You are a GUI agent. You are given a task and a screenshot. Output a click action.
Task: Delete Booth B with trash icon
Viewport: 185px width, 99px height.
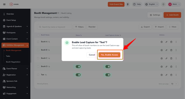coord(171,50)
